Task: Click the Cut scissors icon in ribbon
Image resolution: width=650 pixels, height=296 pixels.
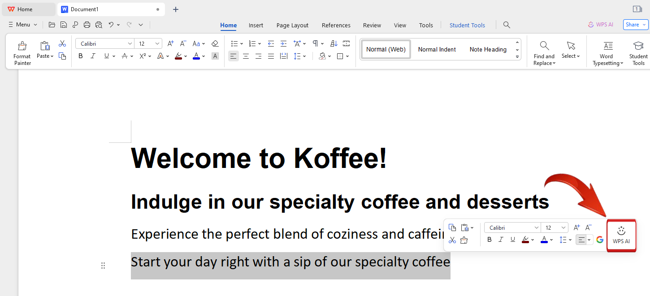Action: pyautogui.click(x=62, y=43)
